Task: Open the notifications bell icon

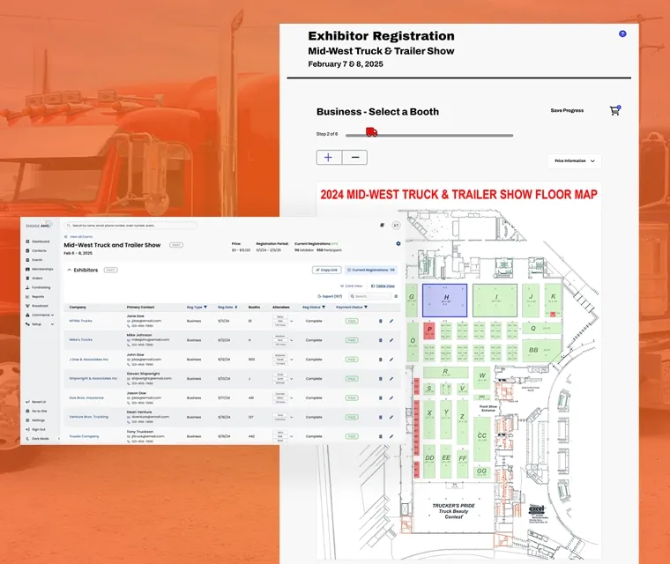Action: [382, 226]
